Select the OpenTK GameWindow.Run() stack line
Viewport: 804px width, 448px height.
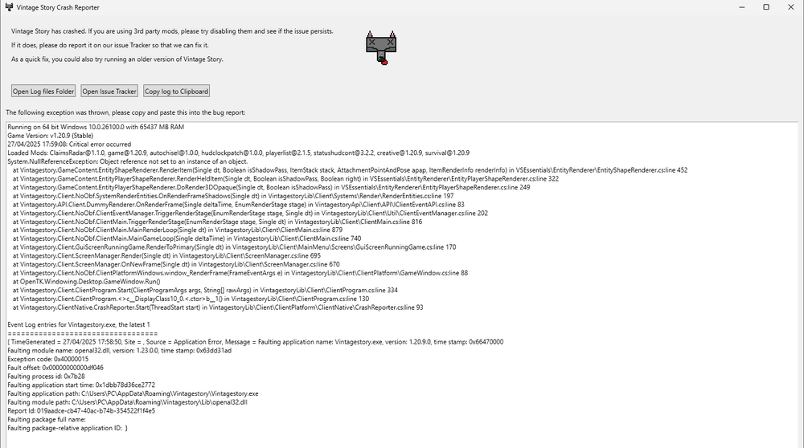86,282
